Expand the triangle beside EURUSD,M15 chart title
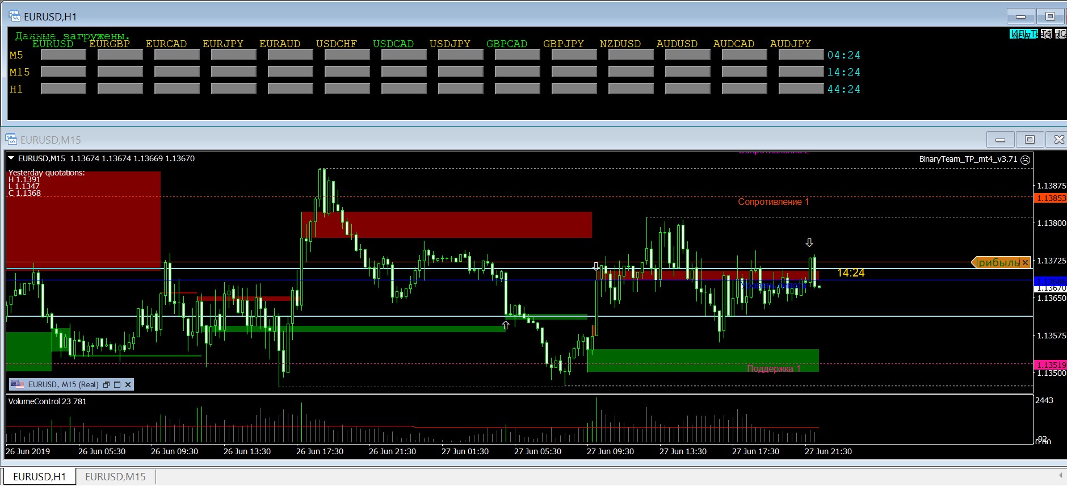The height and width of the screenshot is (486, 1067). point(11,158)
